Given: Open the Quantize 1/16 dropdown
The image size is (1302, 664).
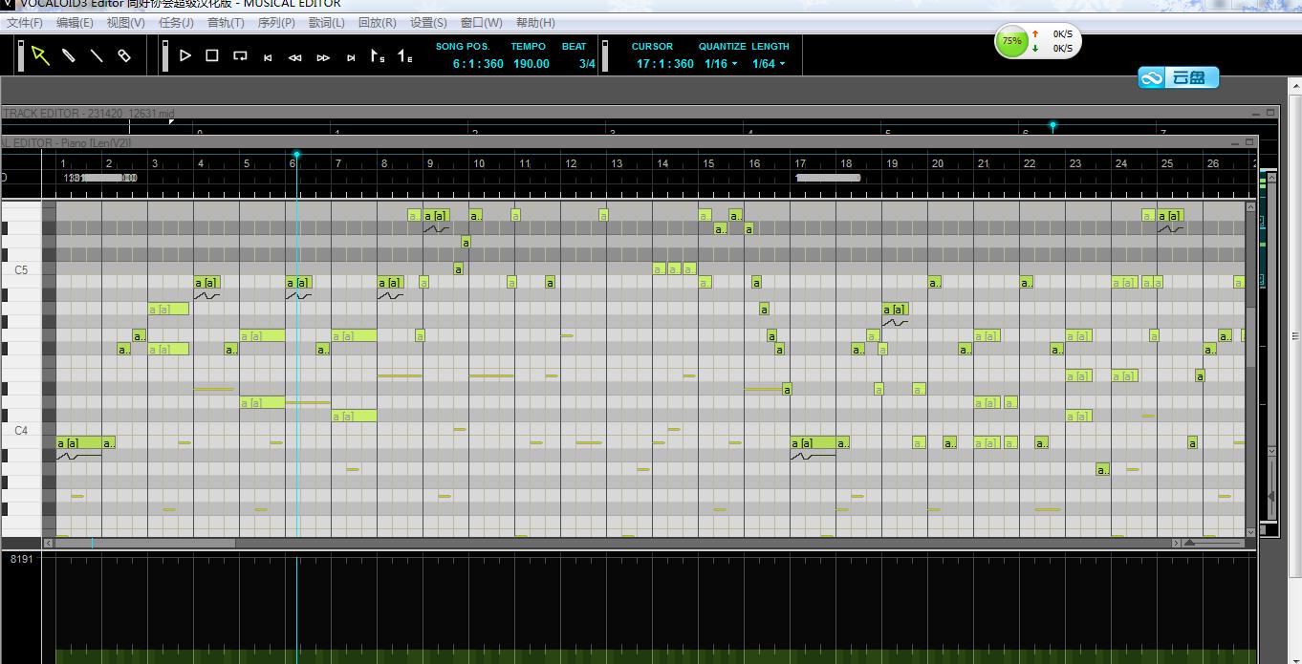Looking at the screenshot, I should pyautogui.click(x=720, y=64).
